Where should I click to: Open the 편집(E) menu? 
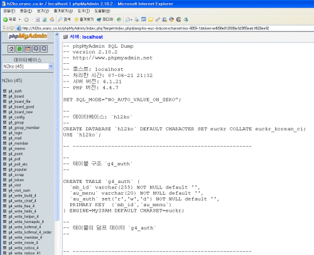26,11
